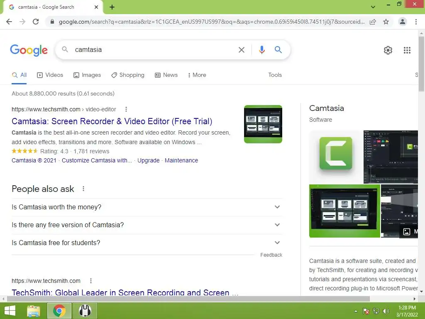This screenshot has height=319, width=425.
Task: Open TechSmith Global Leader result link
Action: coord(125,293)
